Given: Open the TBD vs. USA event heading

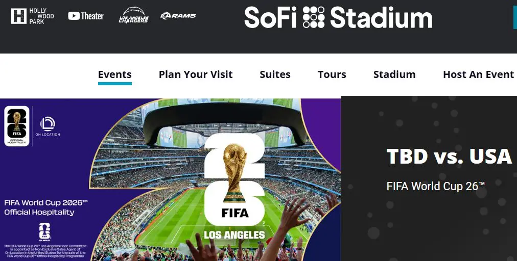Looking at the screenshot, I should (449, 156).
